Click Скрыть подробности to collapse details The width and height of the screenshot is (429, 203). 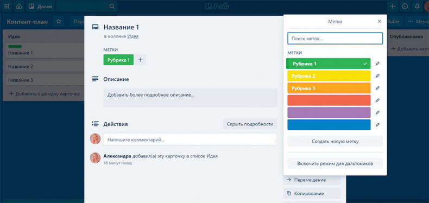click(250, 124)
